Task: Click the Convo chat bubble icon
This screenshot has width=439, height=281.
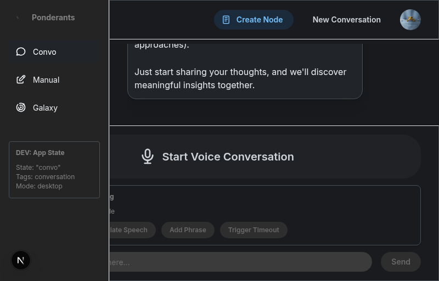Action: [21, 52]
